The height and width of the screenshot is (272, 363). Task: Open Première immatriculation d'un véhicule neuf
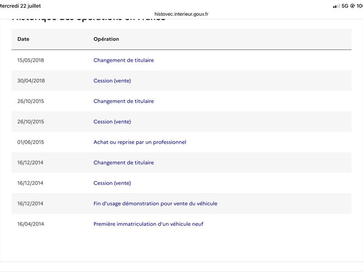pyautogui.click(x=148, y=224)
